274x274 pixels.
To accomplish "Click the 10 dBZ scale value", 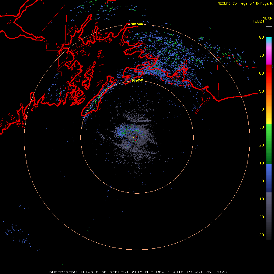I will (x=262, y=163).
